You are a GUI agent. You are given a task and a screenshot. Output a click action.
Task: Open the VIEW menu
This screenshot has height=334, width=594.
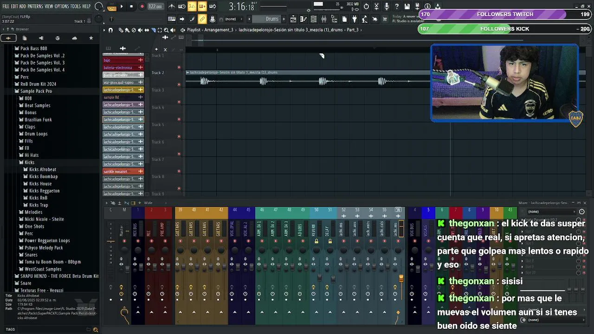pos(49,6)
